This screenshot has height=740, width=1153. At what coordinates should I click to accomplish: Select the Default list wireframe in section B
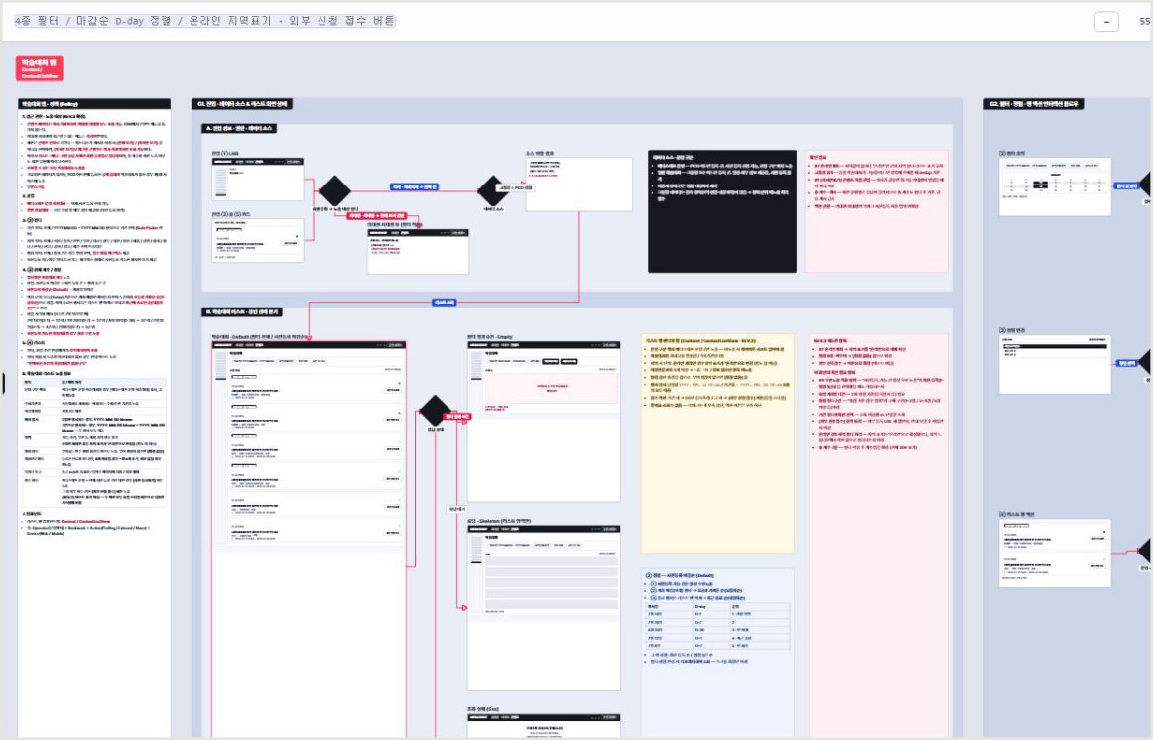click(x=309, y=540)
